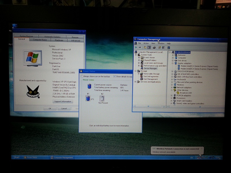Click the first Mobile Intel display adapter icon
The height and width of the screenshot is (173, 231).
click(x=179, y=66)
